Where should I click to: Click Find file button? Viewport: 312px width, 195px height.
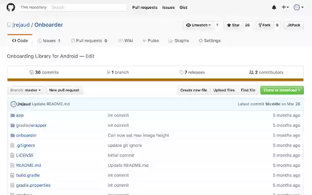pos(248,90)
